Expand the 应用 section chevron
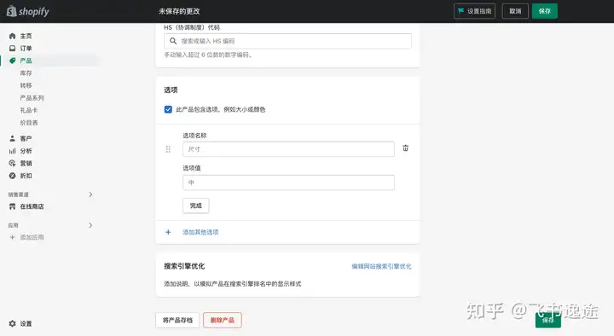 click(90, 225)
